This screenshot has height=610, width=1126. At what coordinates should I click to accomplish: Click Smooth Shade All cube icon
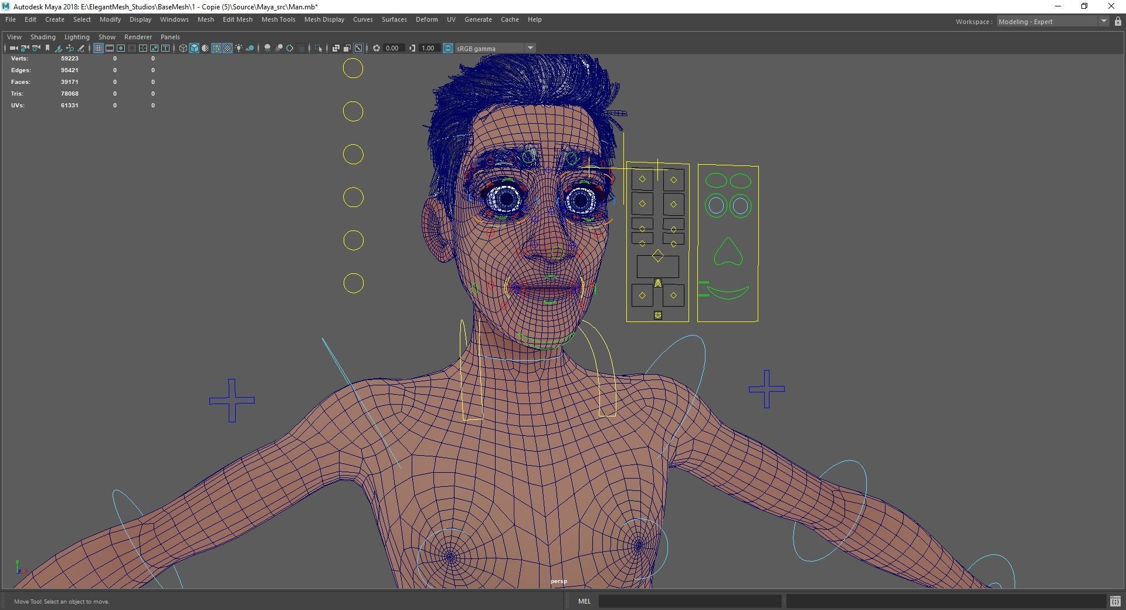pyautogui.click(x=194, y=48)
